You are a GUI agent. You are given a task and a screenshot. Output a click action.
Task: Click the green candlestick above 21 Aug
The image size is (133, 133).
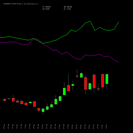(x=43, y=110)
